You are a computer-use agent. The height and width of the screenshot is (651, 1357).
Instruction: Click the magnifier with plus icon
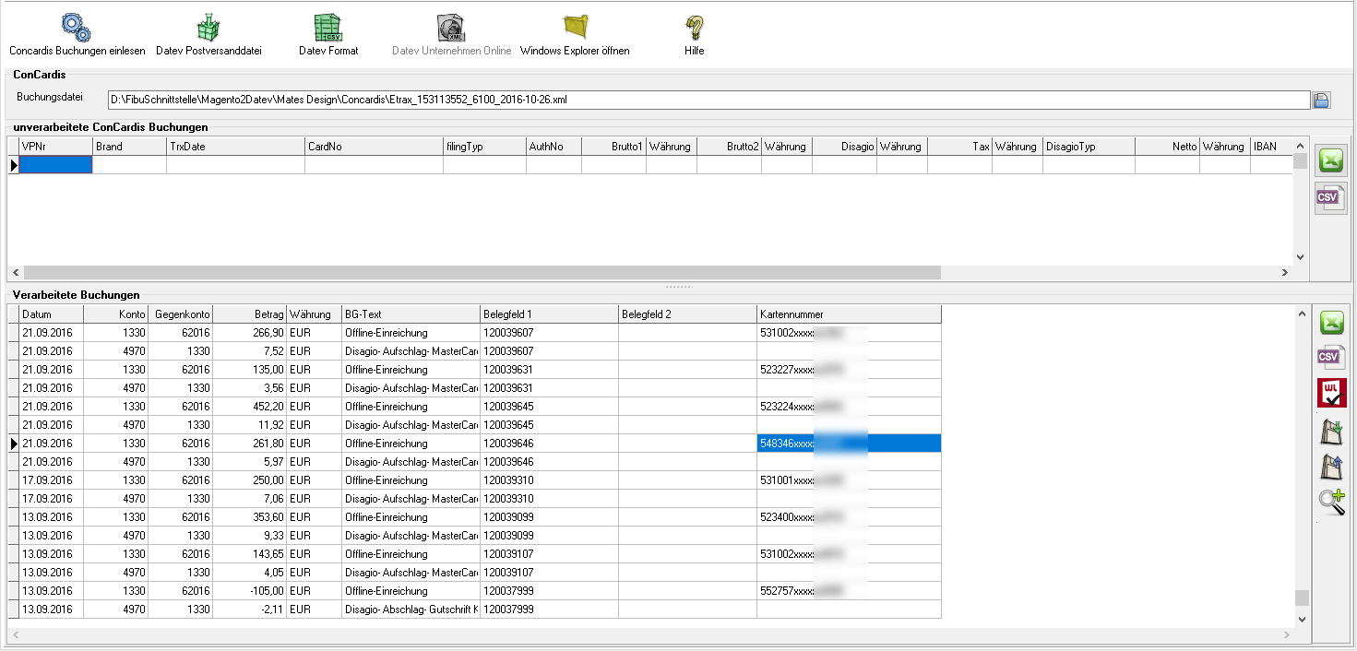pos(1331,502)
